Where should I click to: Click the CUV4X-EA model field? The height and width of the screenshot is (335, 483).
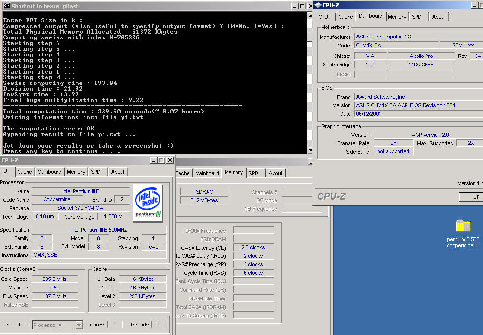(x=397, y=45)
